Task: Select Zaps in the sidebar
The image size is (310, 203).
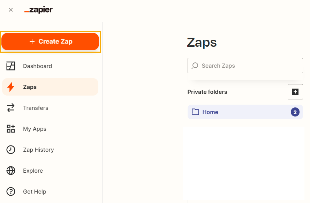Action: pyautogui.click(x=50, y=87)
